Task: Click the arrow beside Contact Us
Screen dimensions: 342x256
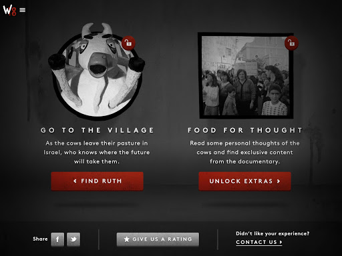Action: [281, 242]
